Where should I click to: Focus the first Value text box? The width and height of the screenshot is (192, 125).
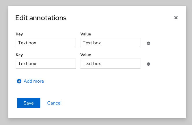tap(110, 43)
